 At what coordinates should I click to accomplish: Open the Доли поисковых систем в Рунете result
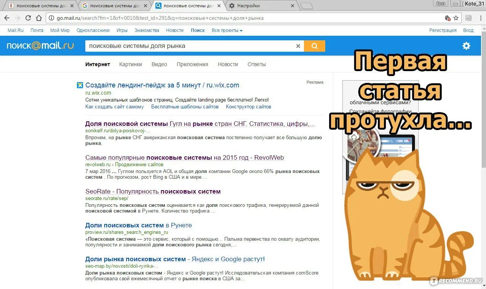pyautogui.click(x=139, y=225)
